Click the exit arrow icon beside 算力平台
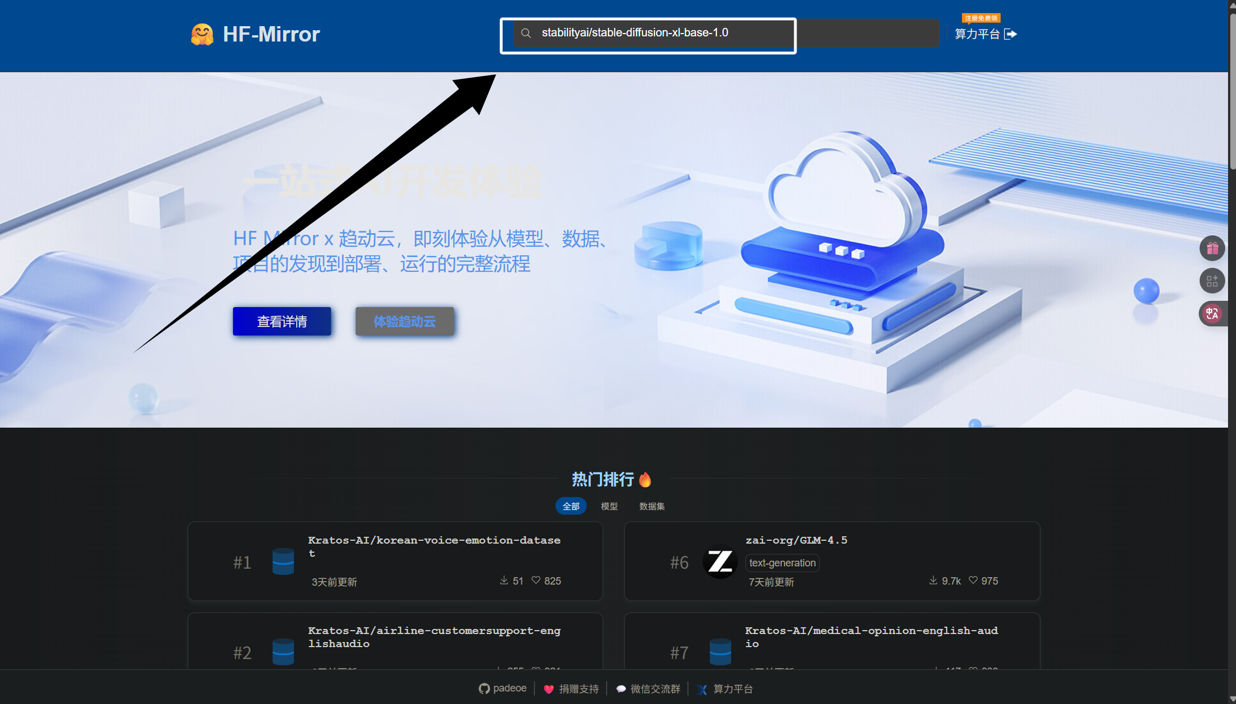Image resolution: width=1236 pixels, height=704 pixels. pyautogui.click(x=1010, y=34)
